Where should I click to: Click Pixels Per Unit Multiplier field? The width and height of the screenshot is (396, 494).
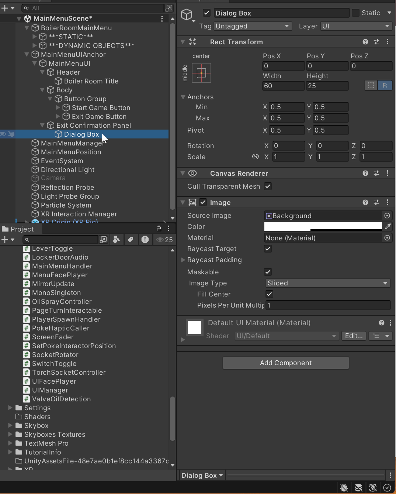point(329,305)
